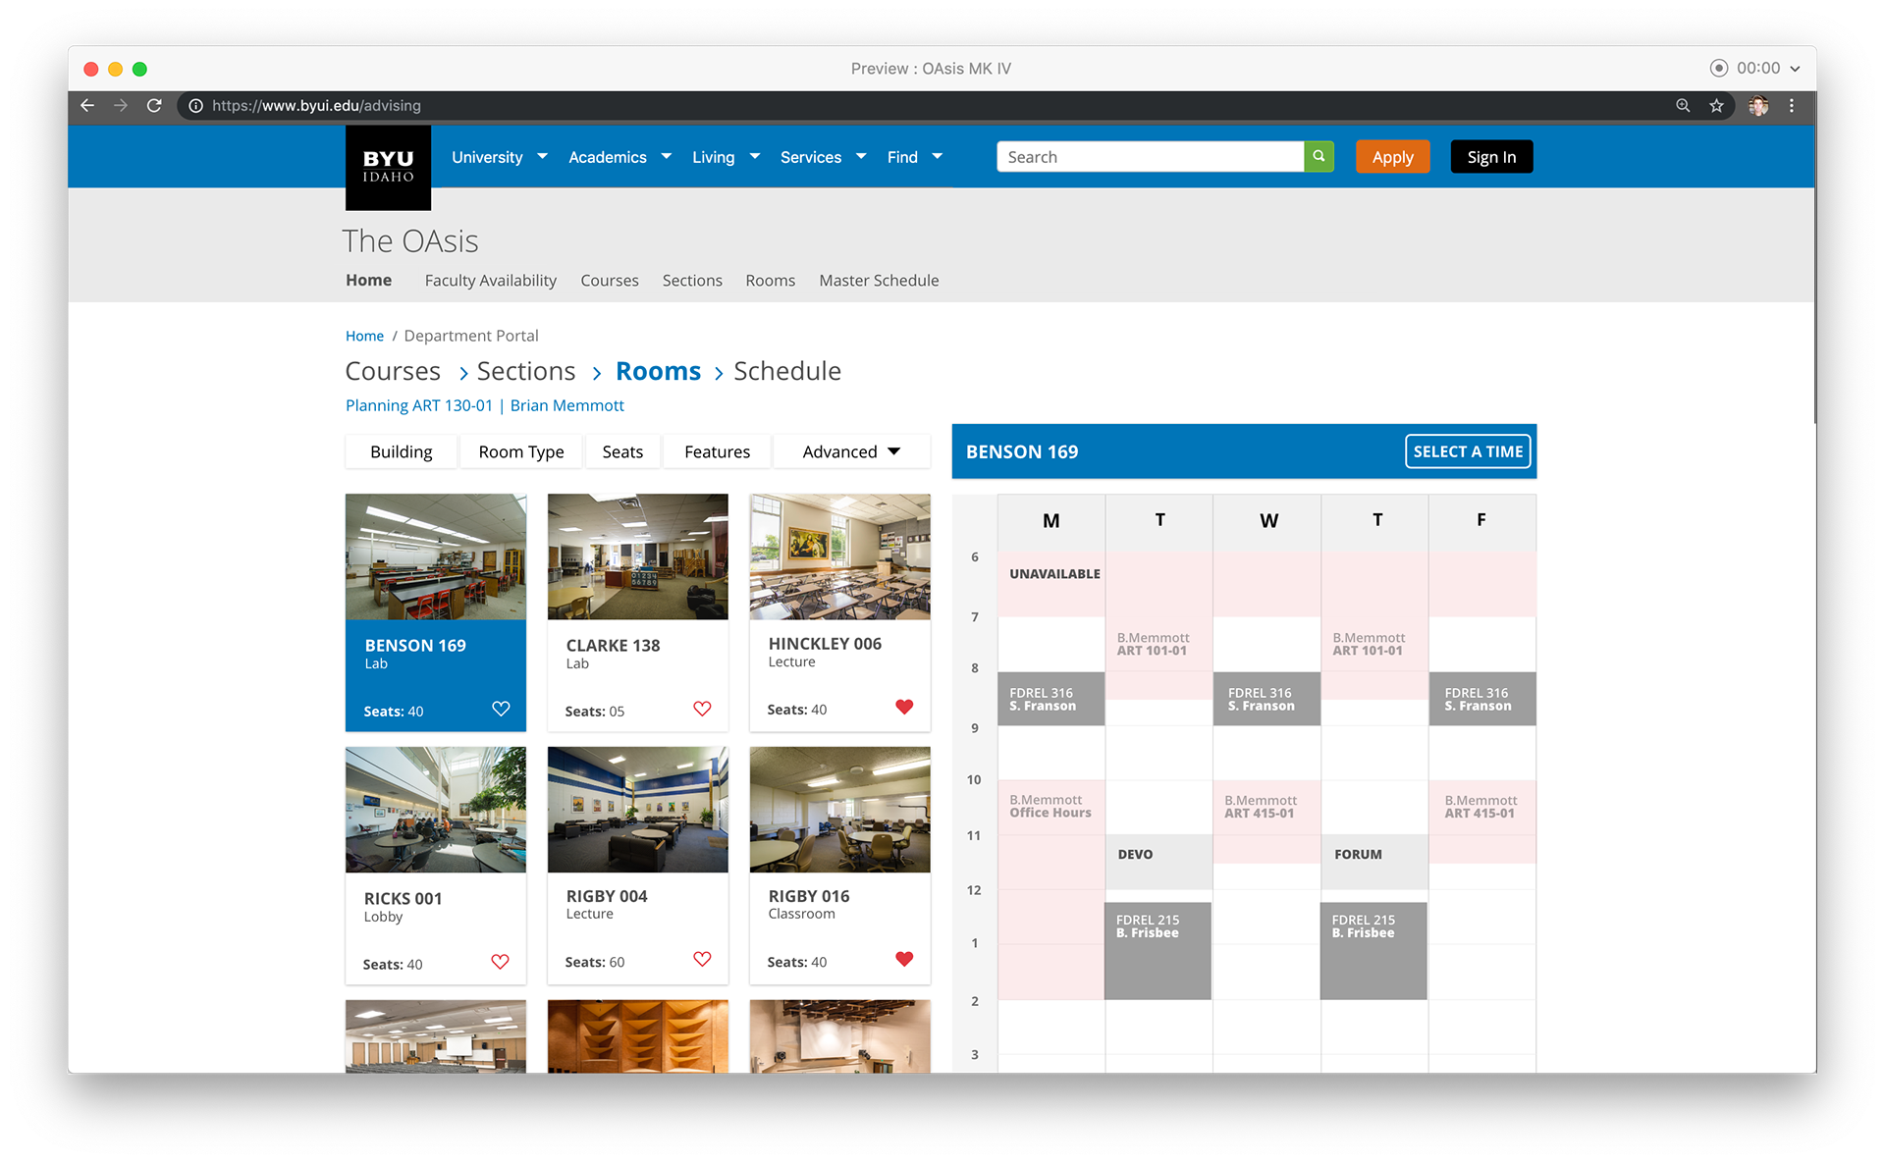Click Monday B.Memmott Office Hours block
1885x1163 pixels.
(x=1050, y=889)
